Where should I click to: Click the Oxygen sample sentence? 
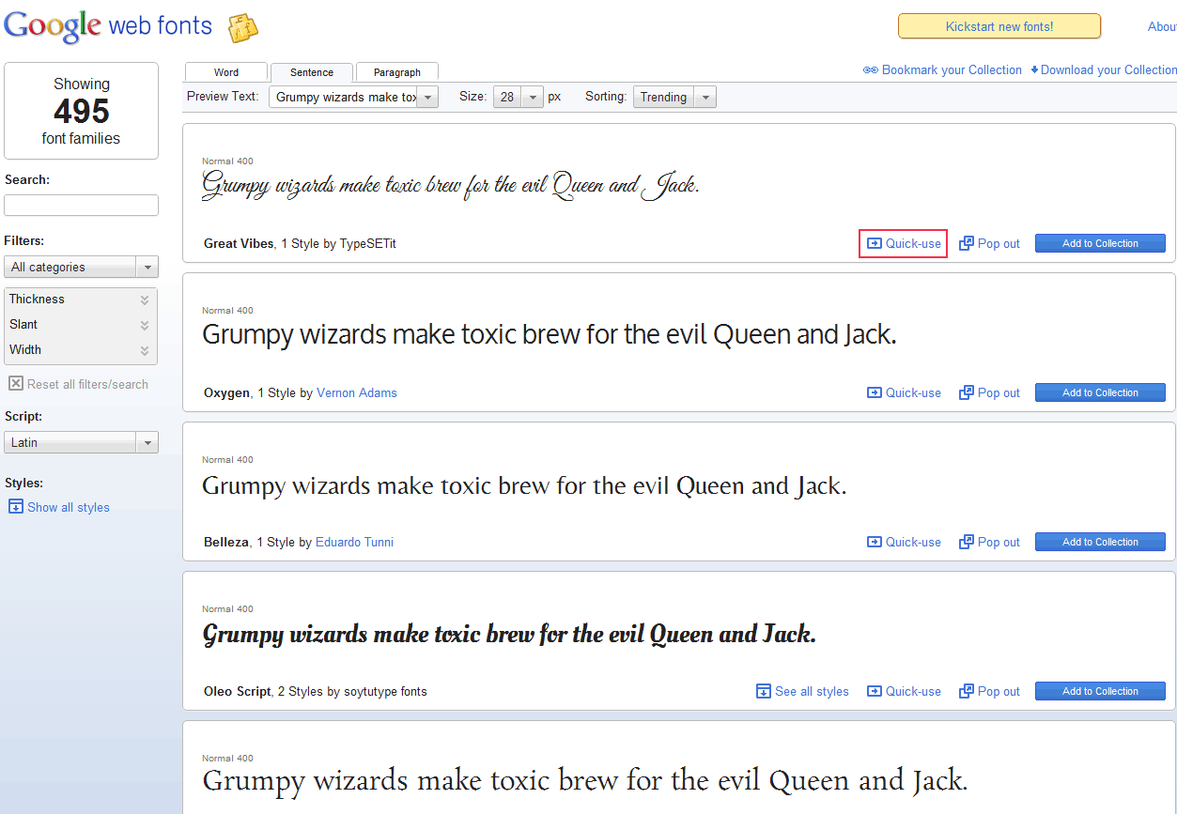(550, 334)
